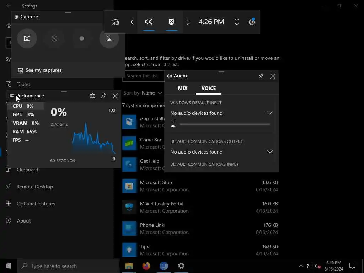The image size is (364, 273).
Task: Select the VRAM metric in Performance
Action: 26,123
